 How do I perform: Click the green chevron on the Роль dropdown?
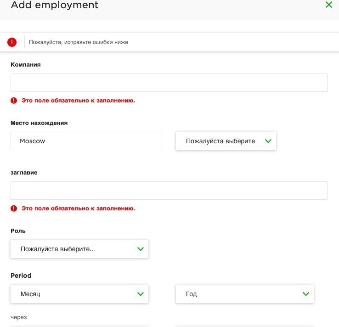(141, 249)
